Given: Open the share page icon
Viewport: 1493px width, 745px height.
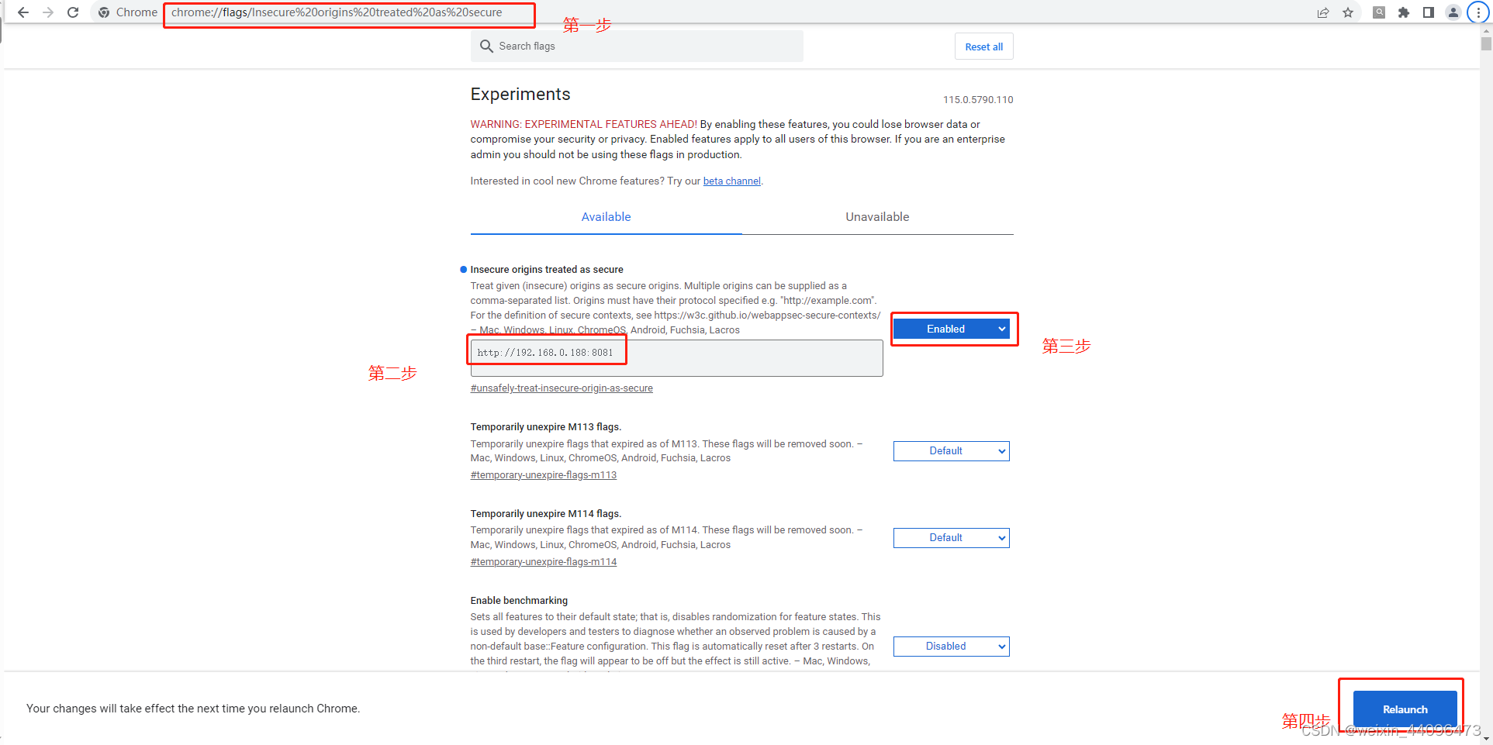Looking at the screenshot, I should point(1322,12).
